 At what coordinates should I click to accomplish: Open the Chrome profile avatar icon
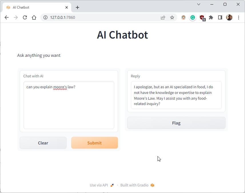(x=229, y=17)
